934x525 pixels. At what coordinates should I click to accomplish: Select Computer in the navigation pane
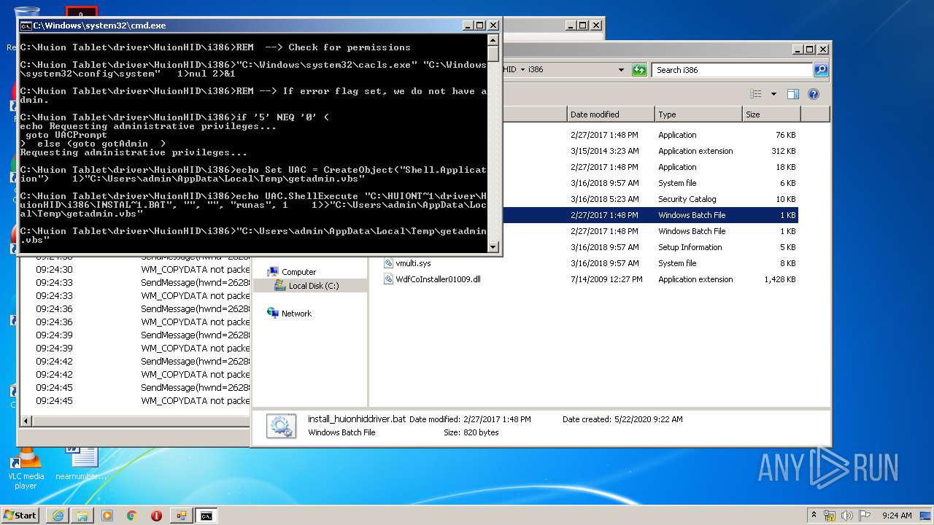tap(298, 272)
